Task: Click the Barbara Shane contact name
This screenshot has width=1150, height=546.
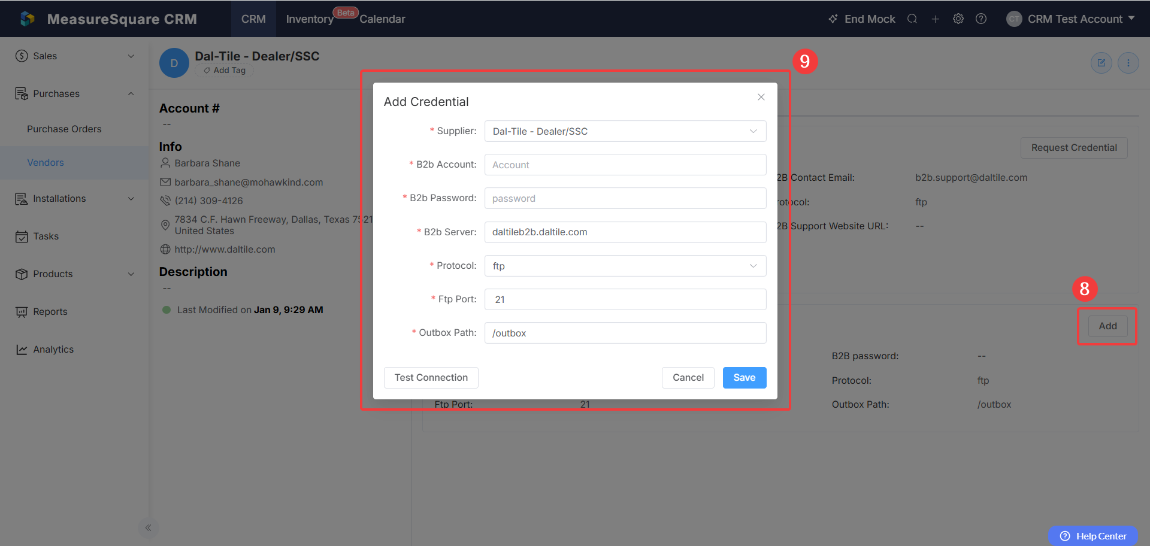Action: click(x=207, y=163)
